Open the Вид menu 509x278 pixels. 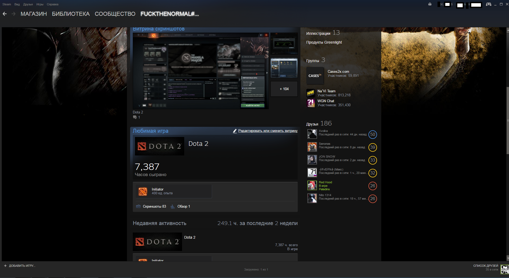[x=17, y=4]
